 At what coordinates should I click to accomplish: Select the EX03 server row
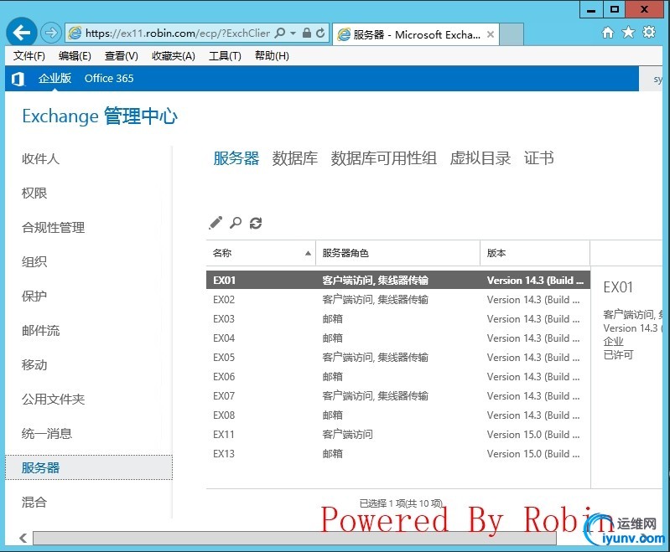coord(398,319)
